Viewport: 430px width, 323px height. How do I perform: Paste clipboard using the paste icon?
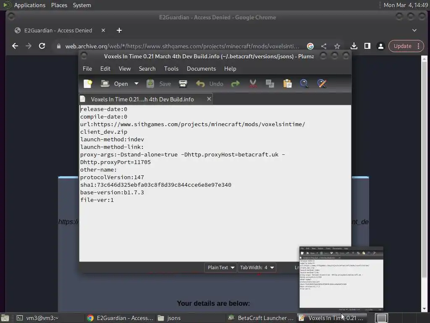pos(287,84)
